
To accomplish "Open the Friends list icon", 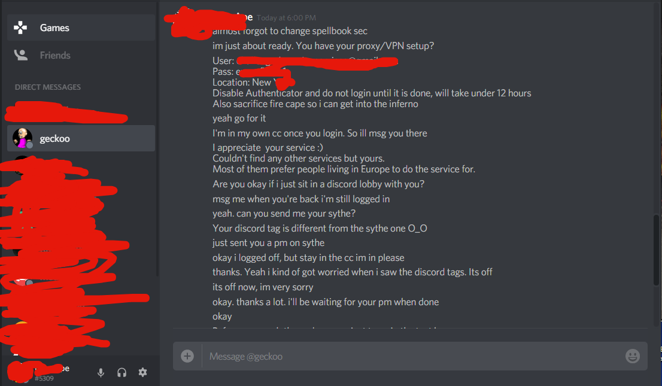I will pos(21,55).
